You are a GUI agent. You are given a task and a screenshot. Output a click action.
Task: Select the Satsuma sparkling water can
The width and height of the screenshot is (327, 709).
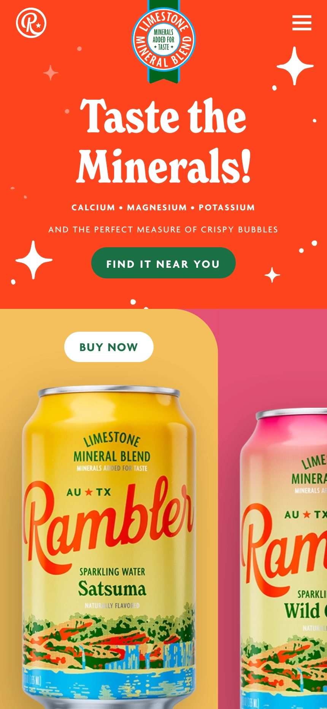coord(110,548)
